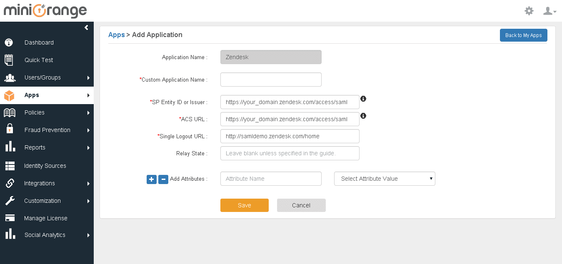The height and width of the screenshot is (264, 562).
Task: Open the Apps breadcrumb link
Action: (116, 35)
